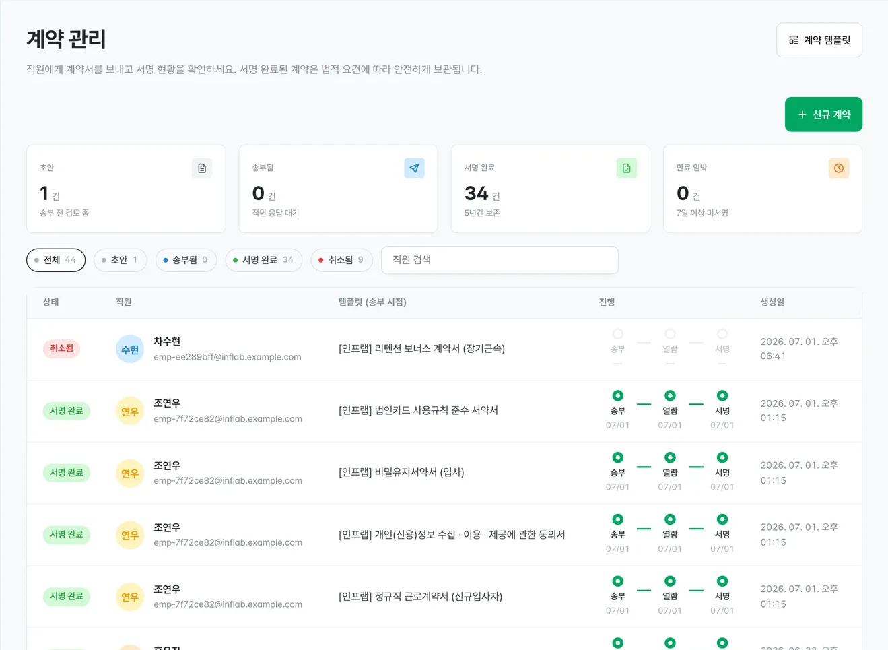Click the 서명 step circle in 법인카드 사용규칙 row
This screenshot has width=888, height=650.
(x=722, y=396)
